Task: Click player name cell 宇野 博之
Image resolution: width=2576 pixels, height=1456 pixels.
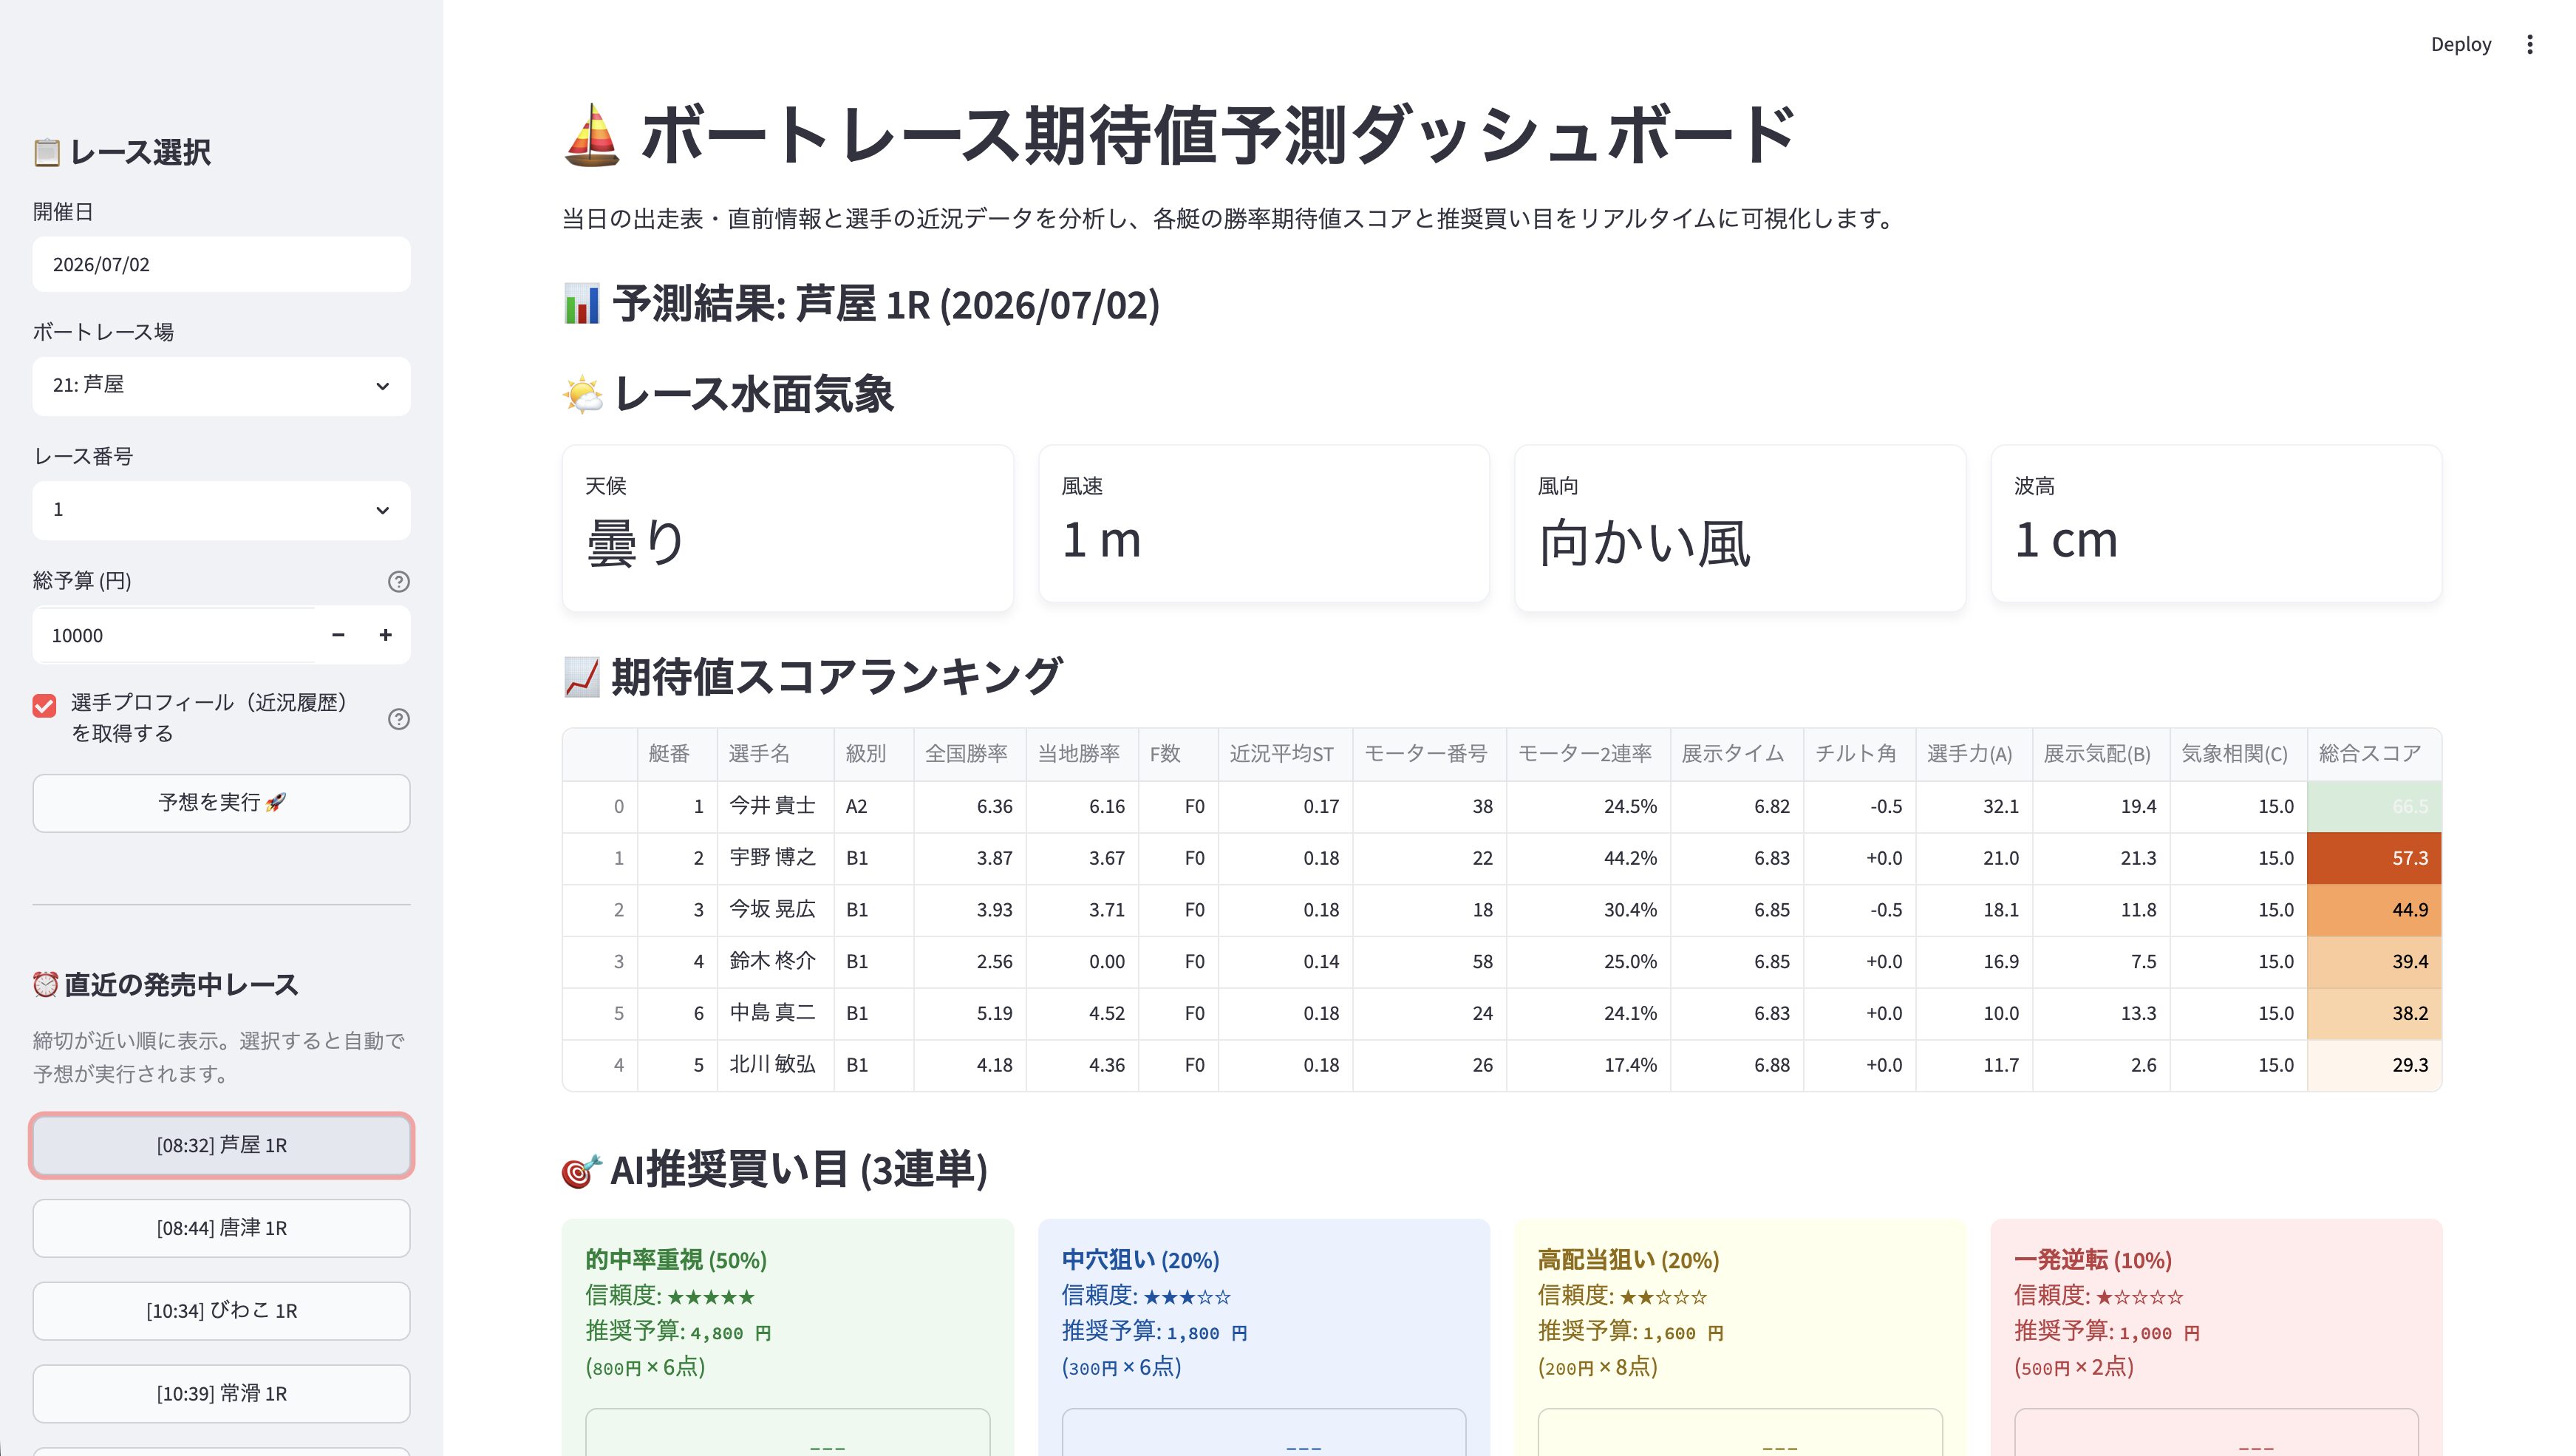Action: [775, 858]
